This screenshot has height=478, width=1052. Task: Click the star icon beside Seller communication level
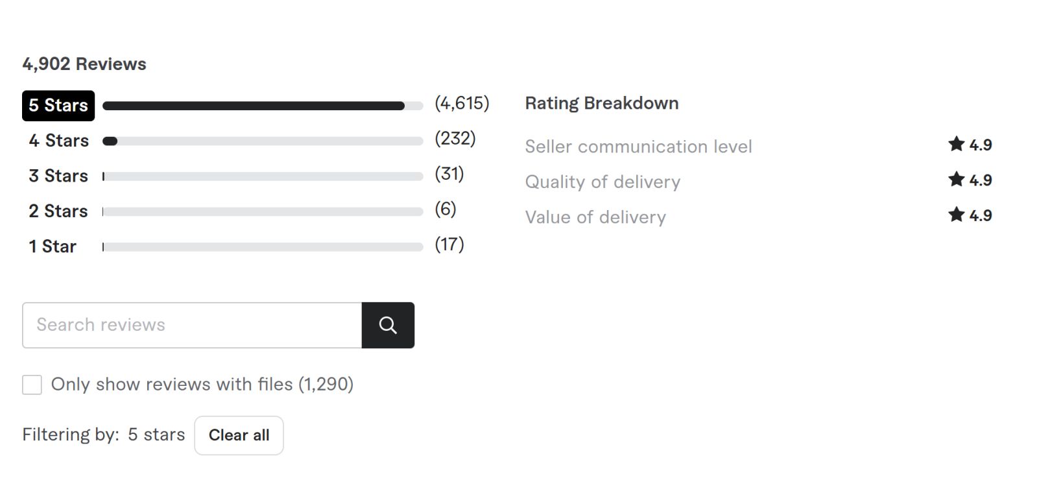tap(956, 144)
